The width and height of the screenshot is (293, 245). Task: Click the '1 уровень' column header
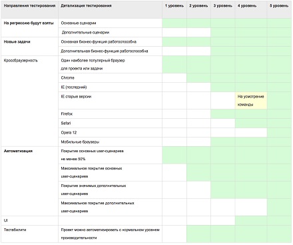[174, 9]
